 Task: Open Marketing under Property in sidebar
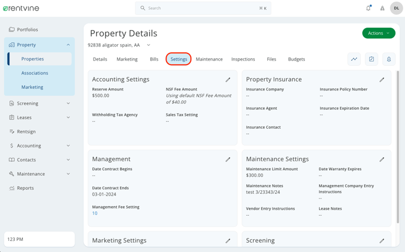[x=32, y=88]
